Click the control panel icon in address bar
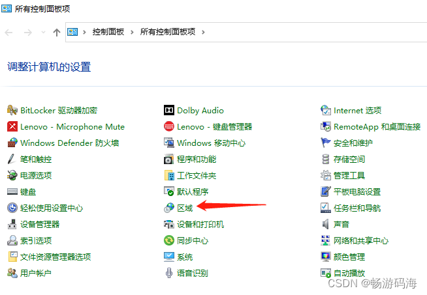This screenshot has width=427, height=295. [72, 32]
